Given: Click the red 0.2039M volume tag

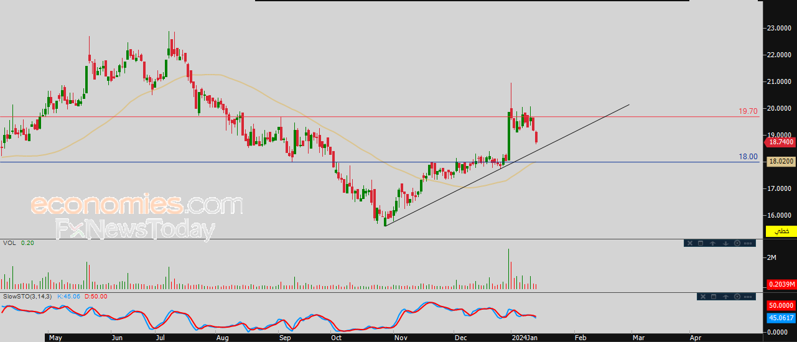Looking at the screenshot, I should pos(781,284).
